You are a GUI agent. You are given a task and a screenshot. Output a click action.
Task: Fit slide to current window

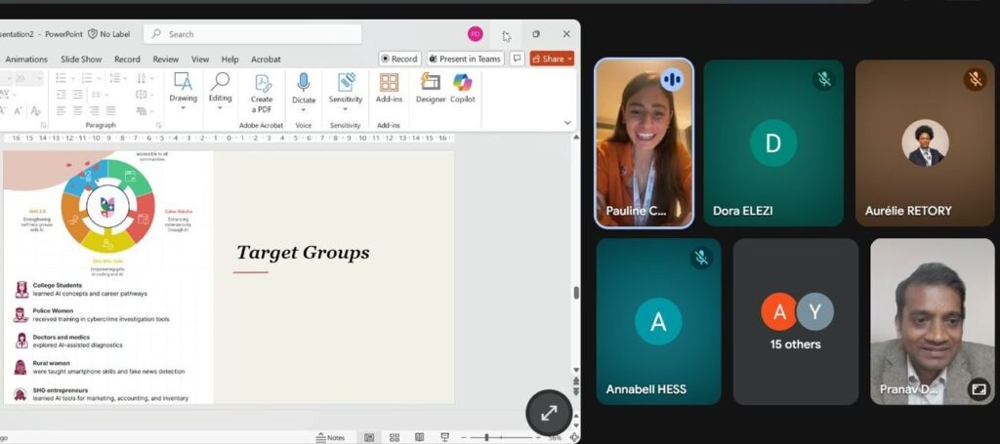click(574, 437)
